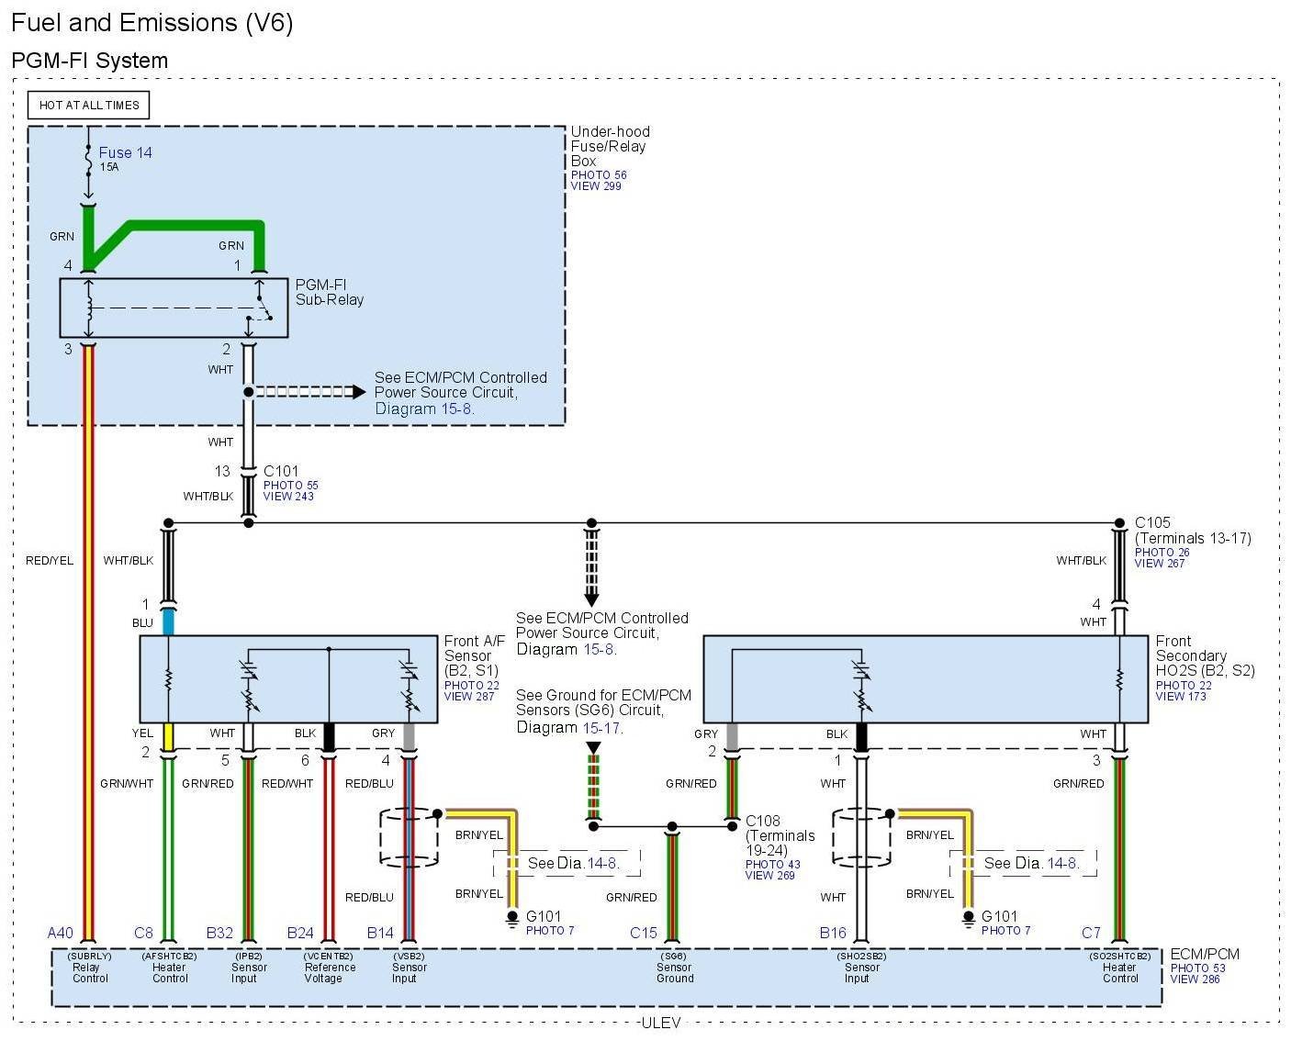The height and width of the screenshot is (1041, 1291).
Task: Click the PGM-FI Sub-Relay switch contact symbol
Action: pyautogui.click(x=264, y=308)
